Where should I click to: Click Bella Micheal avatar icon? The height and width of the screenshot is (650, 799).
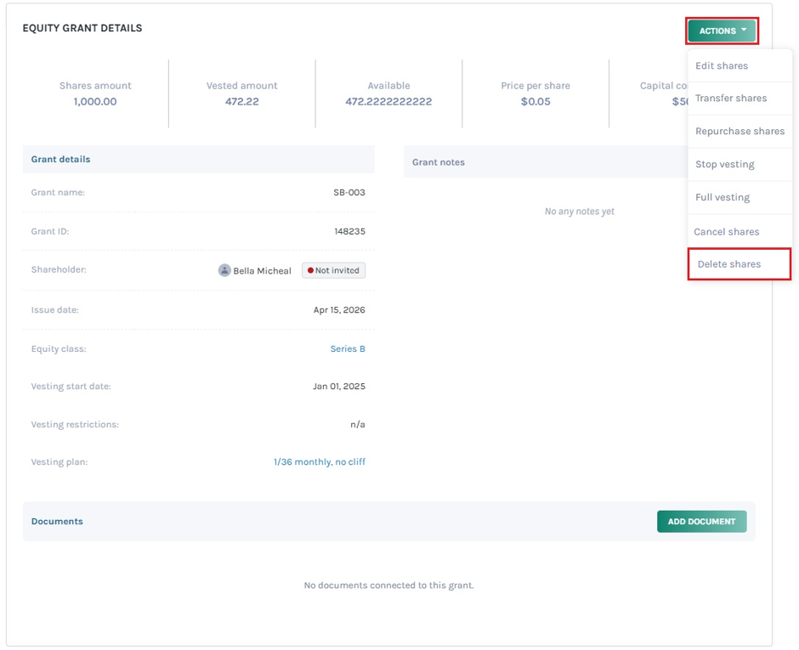pos(224,270)
